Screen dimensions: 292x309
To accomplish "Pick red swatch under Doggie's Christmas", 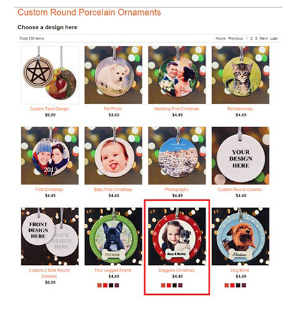I will click(169, 286).
